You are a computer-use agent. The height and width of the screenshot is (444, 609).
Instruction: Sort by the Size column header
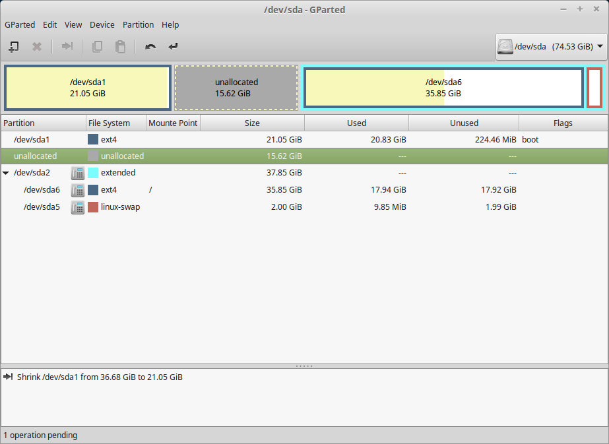pyautogui.click(x=252, y=123)
